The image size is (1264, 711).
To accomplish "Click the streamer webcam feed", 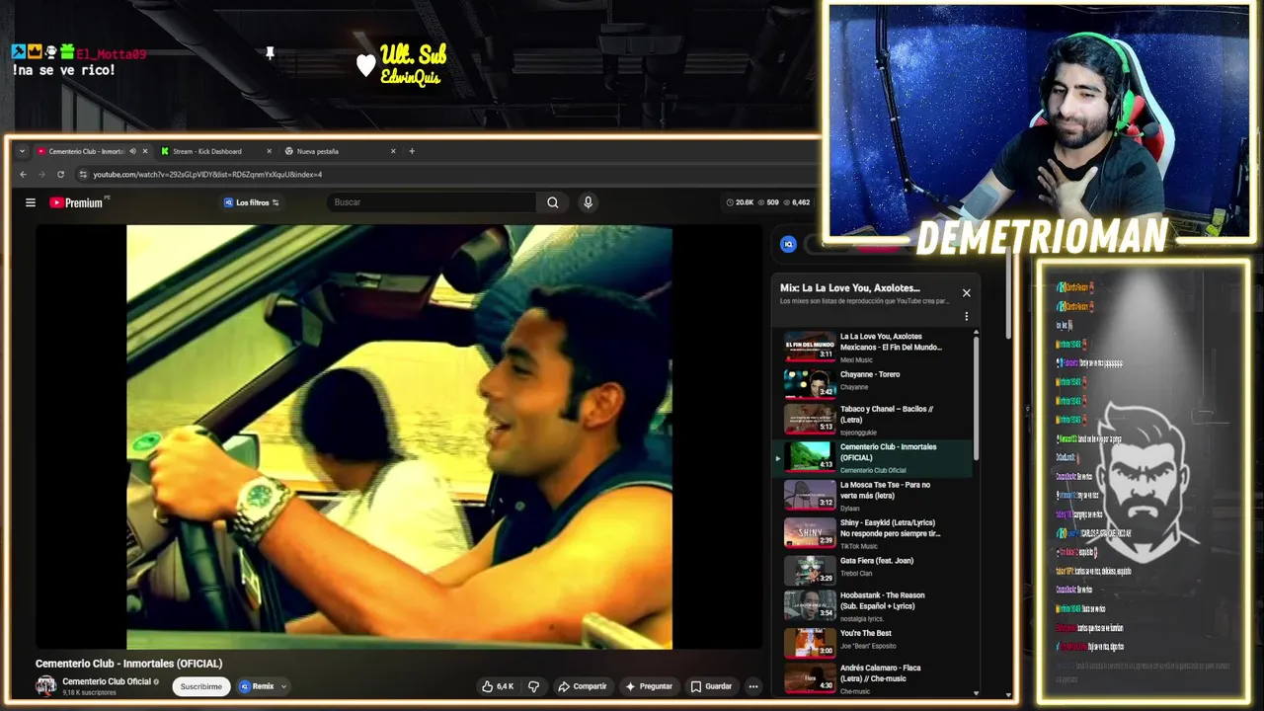I will [1039, 122].
